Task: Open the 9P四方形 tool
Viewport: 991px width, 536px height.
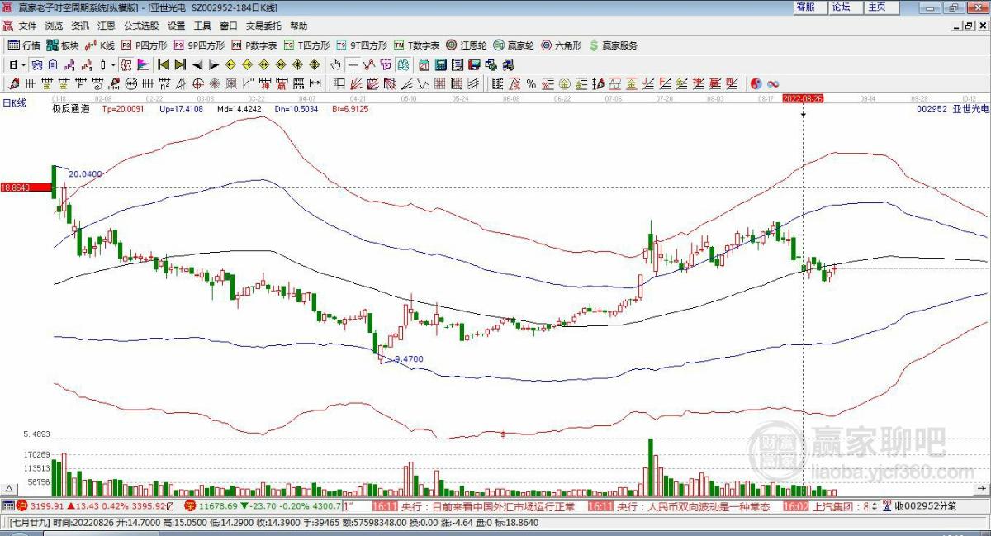Action: (x=199, y=45)
